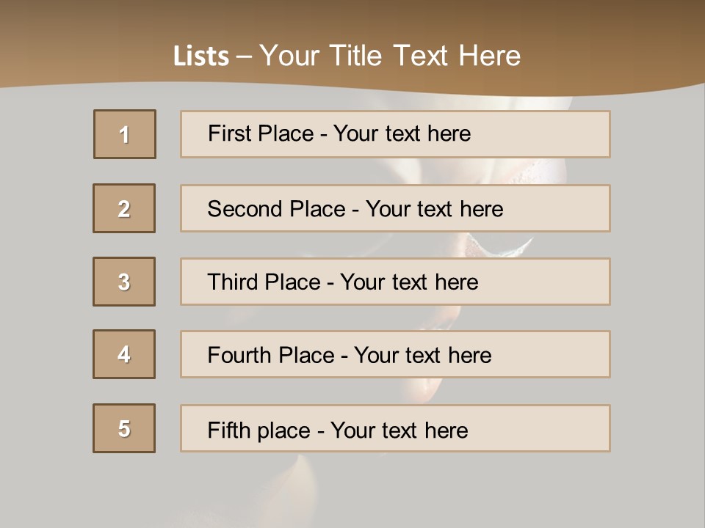Select the number 2 box

(124, 208)
